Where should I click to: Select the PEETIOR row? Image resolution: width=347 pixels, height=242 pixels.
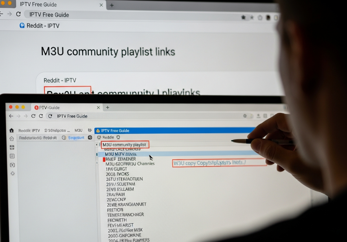115,210
